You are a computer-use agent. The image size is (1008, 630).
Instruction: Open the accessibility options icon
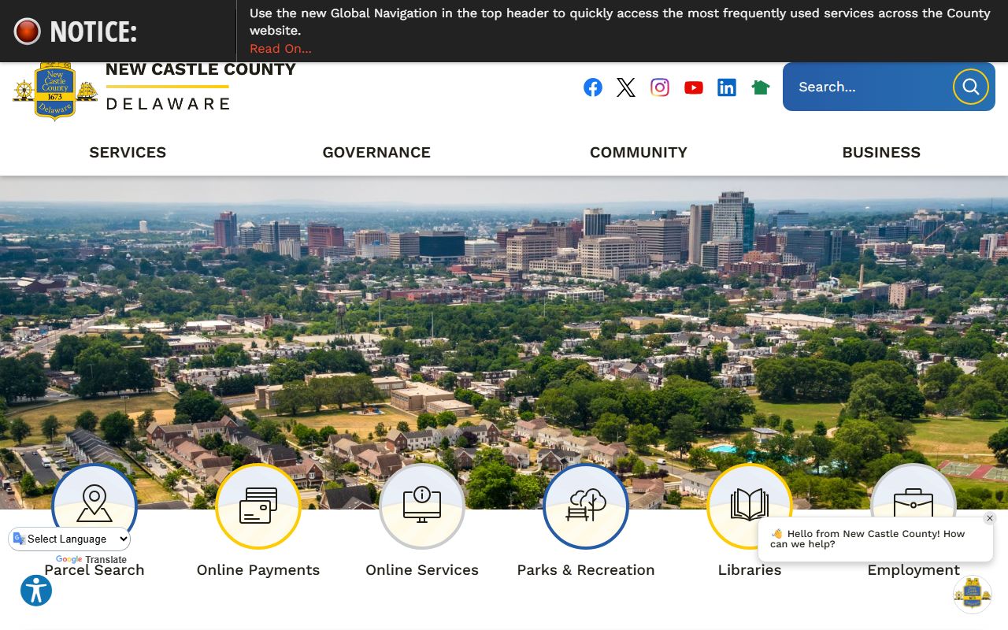[36, 591]
